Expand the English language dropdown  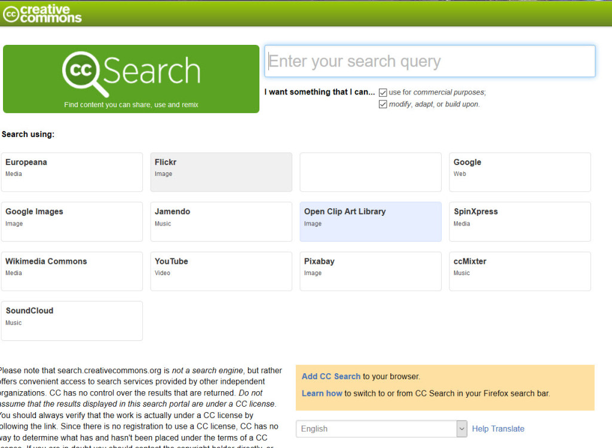pyautogui.click(x=381, y=429)
